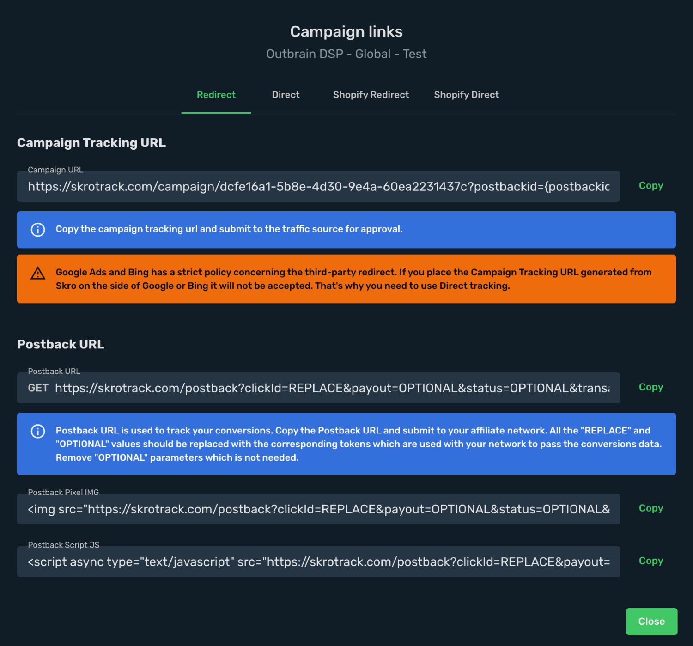Close the Campaign links dialog
This screenshot has height=646, width=693.
tap(651, 622)
